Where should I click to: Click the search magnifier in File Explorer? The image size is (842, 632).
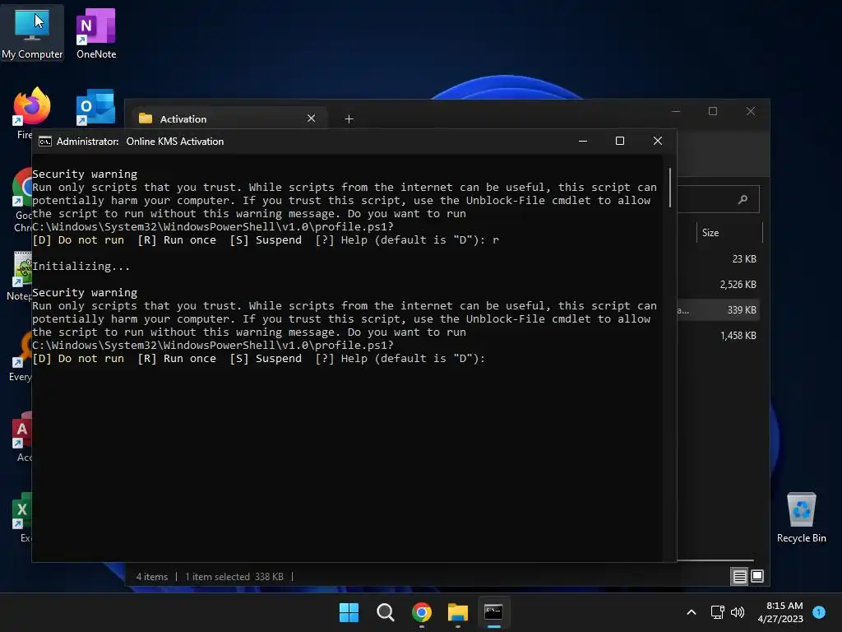(x=743, y=199)
